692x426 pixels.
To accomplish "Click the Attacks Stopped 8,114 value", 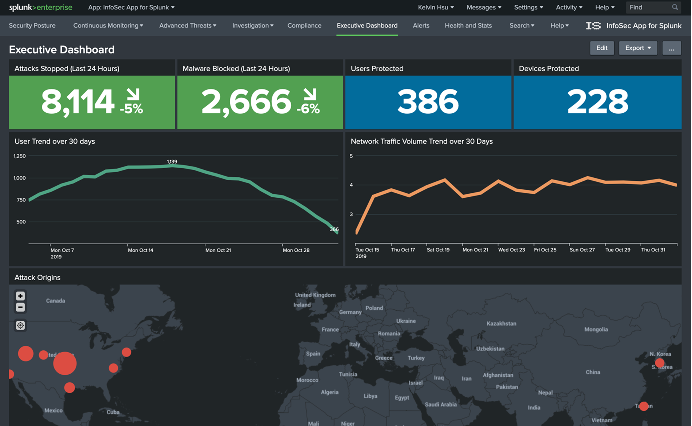I will (x=78, y=102).
